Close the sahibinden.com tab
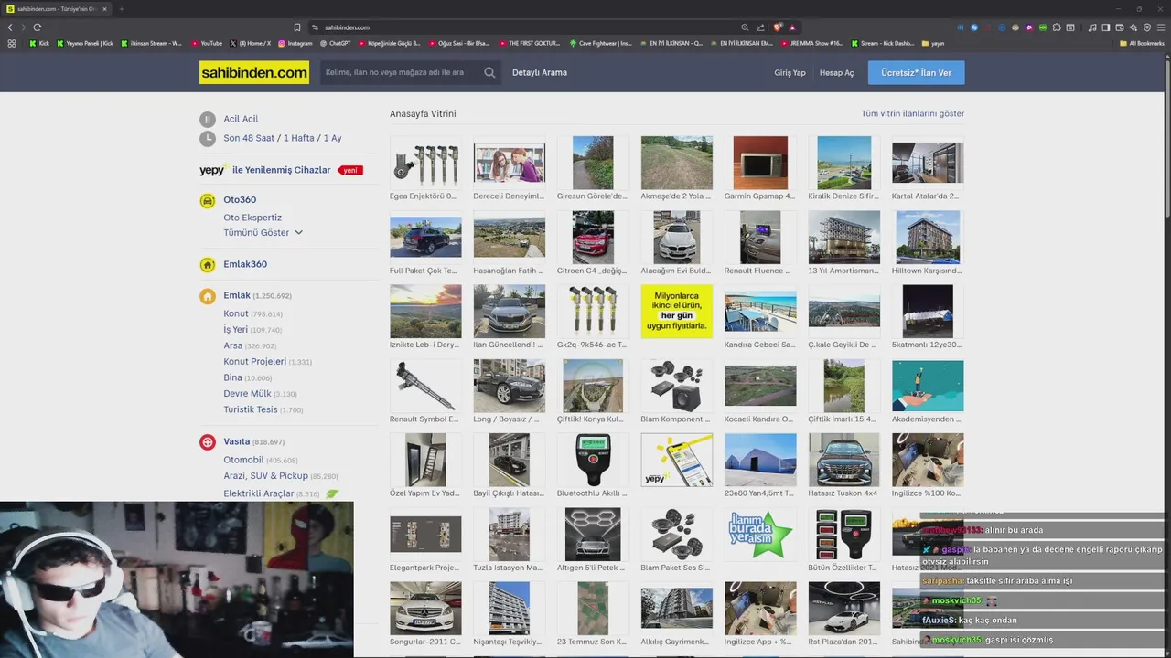1171x658 pixels. (x=104, y=9)
